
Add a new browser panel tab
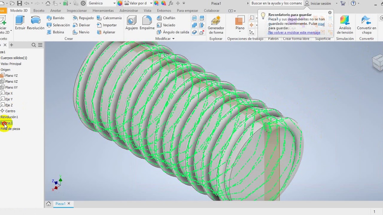[11, 45]
